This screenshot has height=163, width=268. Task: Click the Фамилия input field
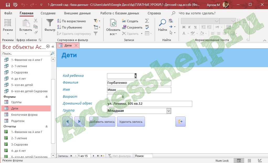[x=139, y=83]
